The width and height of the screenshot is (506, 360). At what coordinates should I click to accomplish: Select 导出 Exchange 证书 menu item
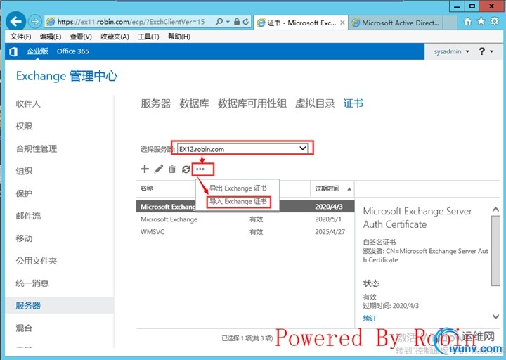(x=238, y=188)
